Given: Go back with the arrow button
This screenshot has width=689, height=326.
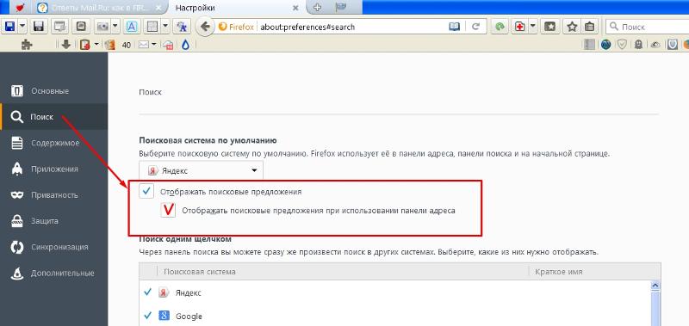Looking at the screenshot, I should pos(205,27).
